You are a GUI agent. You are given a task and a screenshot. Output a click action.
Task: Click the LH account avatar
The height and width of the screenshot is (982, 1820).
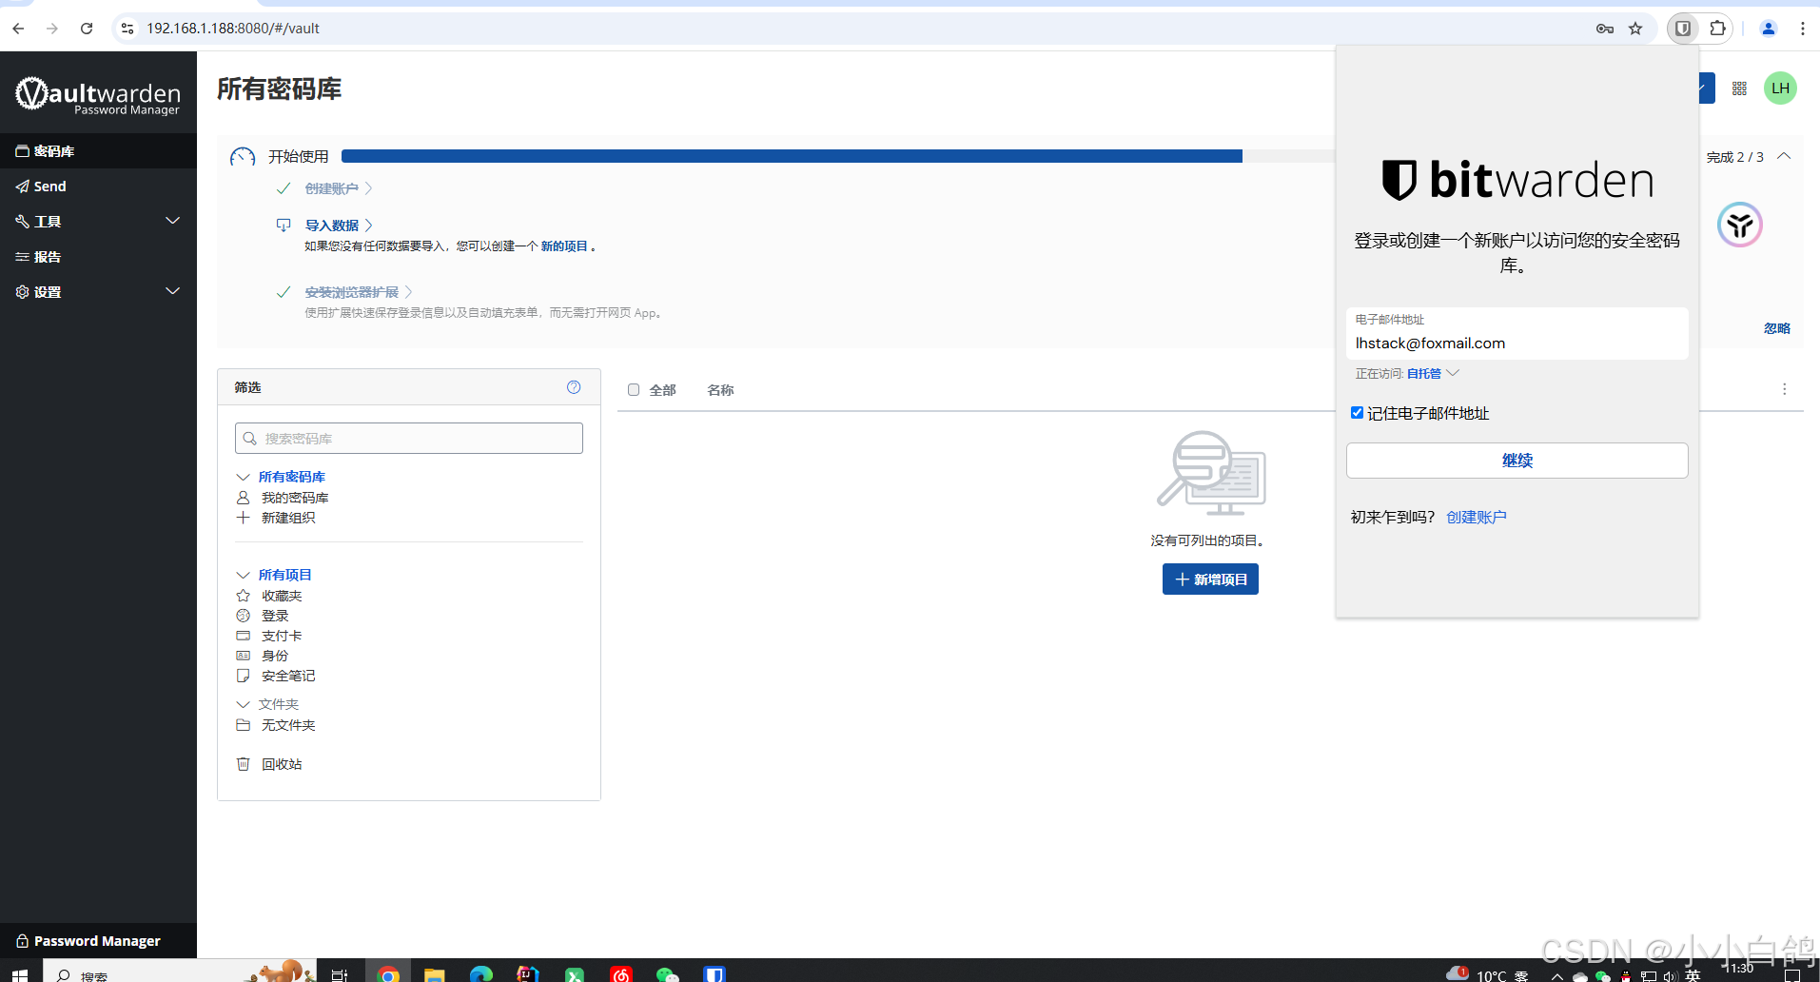[x=1780, y=88]
